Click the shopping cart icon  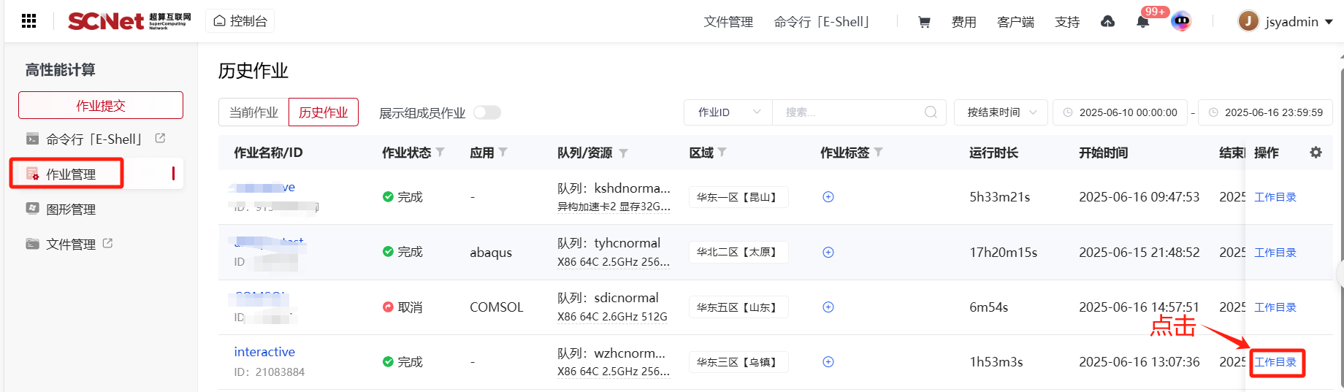tap(924, 22)
